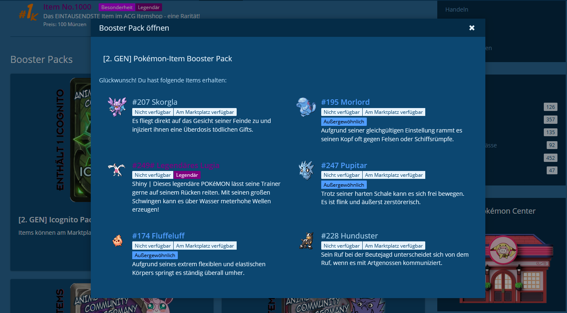Screen dimensions: 567x313
Task: Open the #195 Morlord item link
Action: (345, 102)
